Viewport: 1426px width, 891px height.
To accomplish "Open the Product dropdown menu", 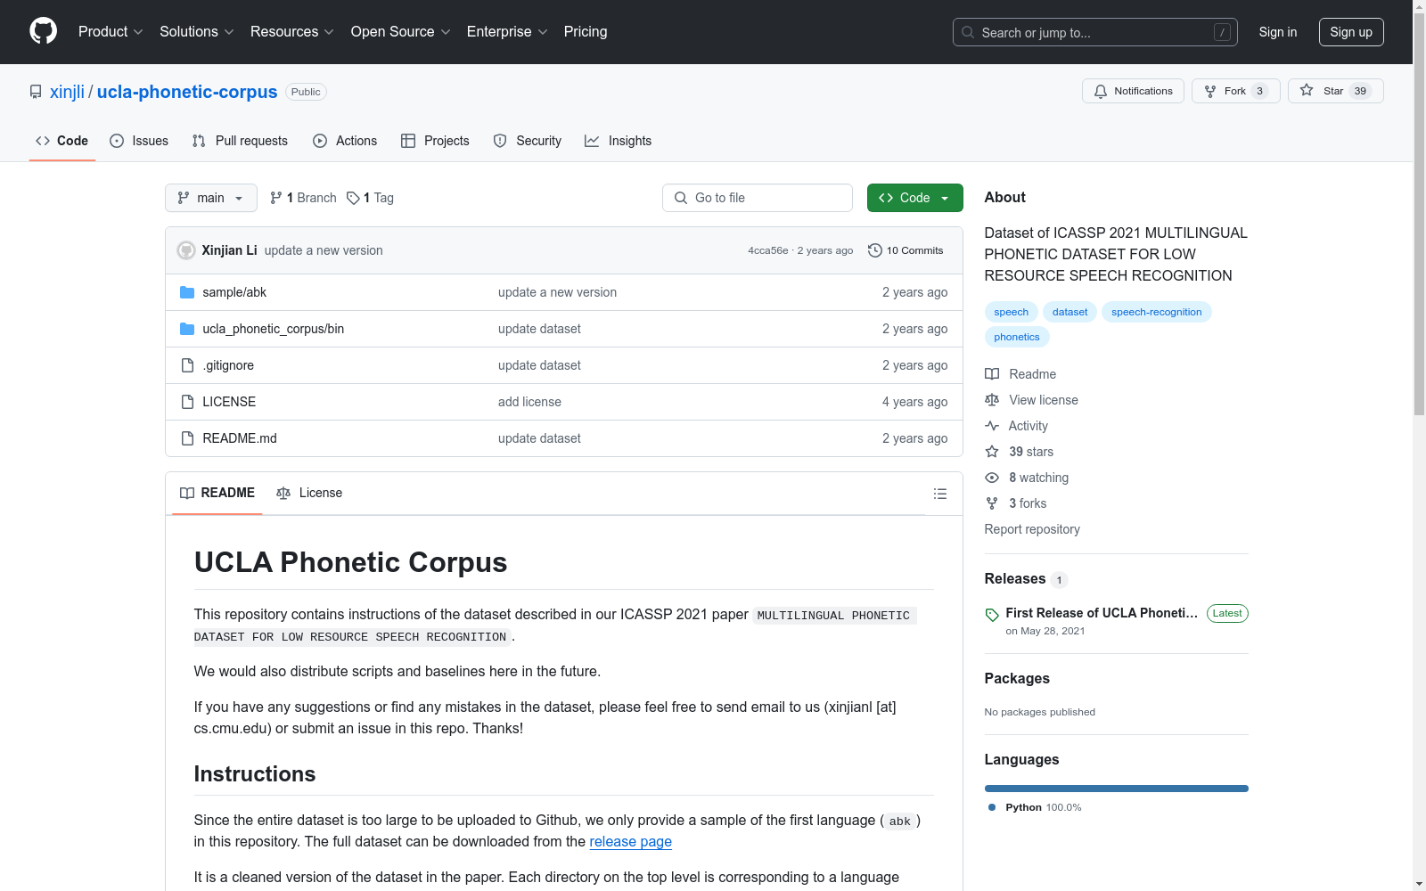I will click(x=111, y=32).
